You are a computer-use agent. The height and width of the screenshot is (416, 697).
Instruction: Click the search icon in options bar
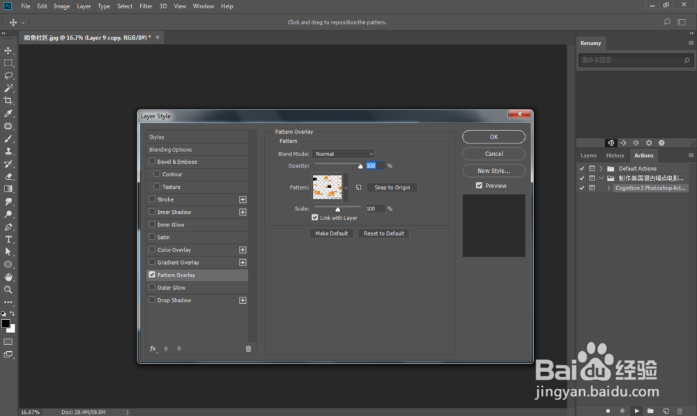(667, 22)
